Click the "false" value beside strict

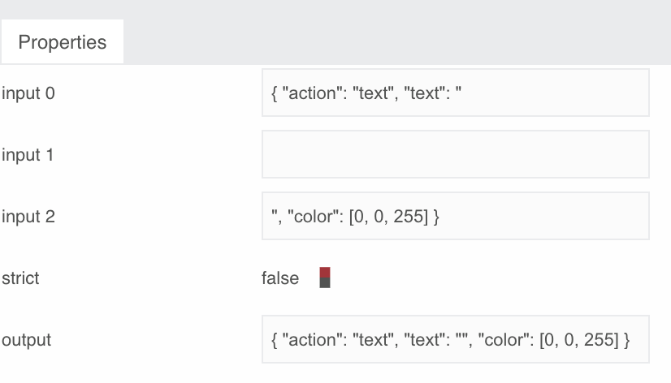pos(280,278)
